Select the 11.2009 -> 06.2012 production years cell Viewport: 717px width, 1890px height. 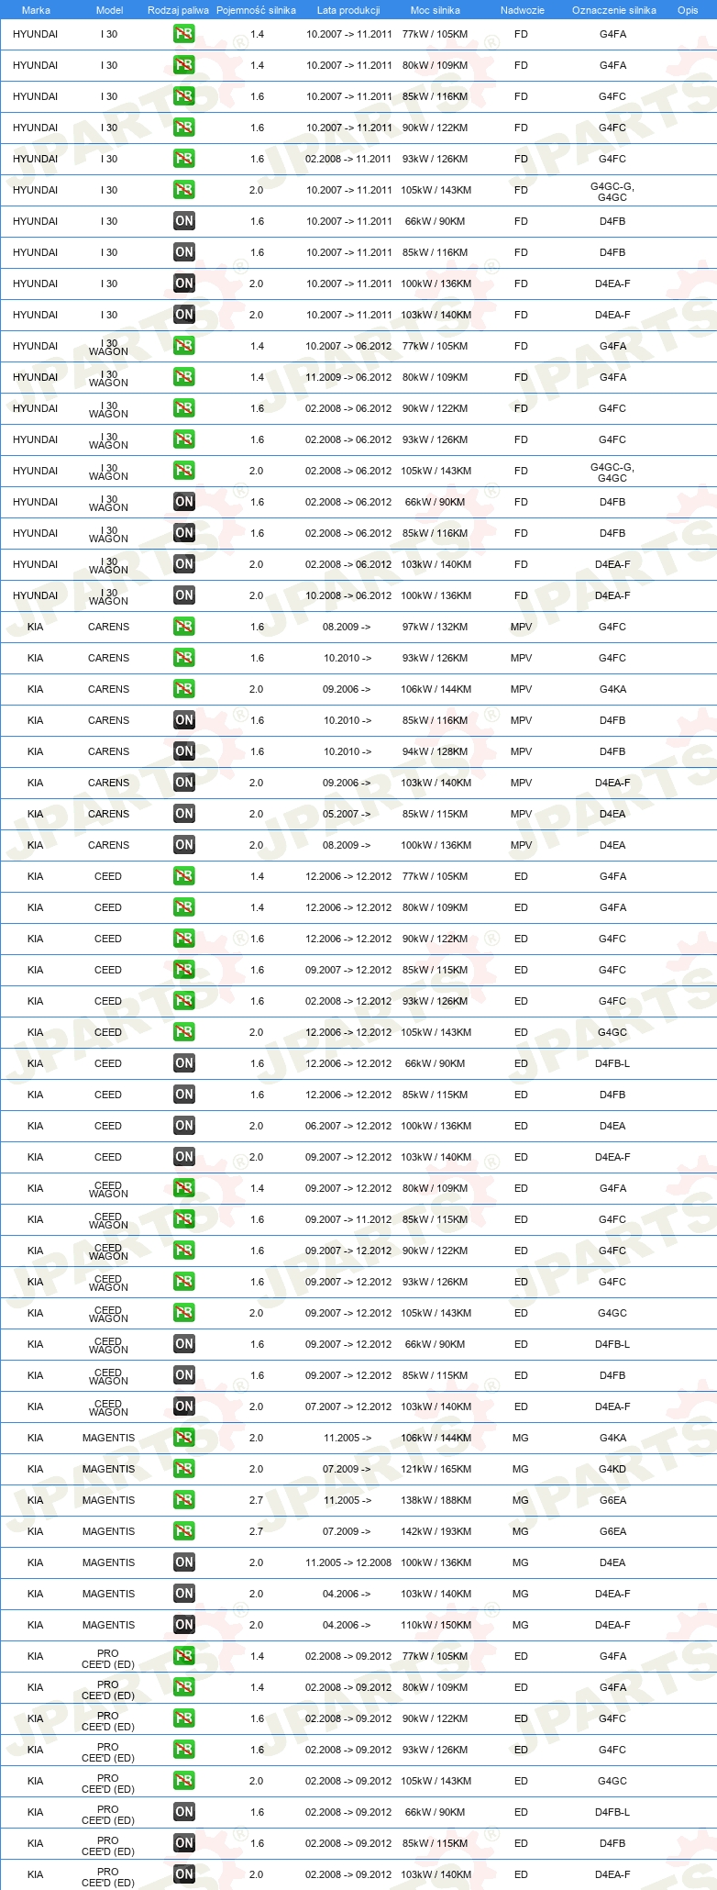click(x=348, y=377)
